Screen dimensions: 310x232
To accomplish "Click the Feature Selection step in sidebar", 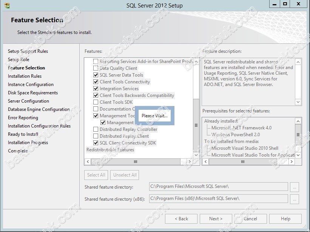I will (x=26, y=68).
